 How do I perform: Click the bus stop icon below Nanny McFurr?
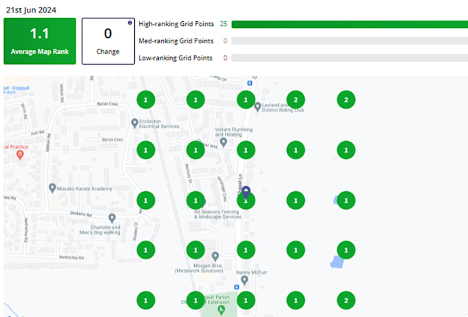click(236, 287)
